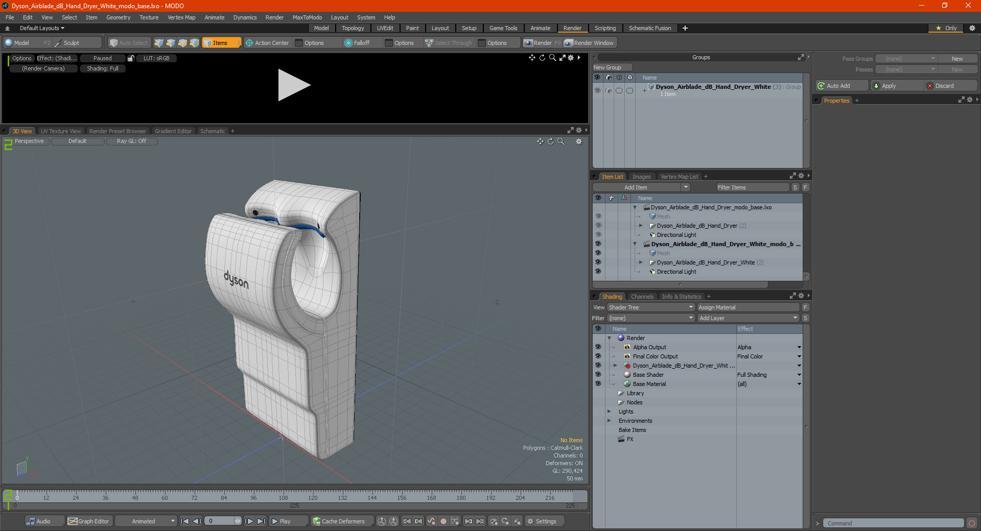This screenshot has width=981, height=531.
Task: Click zoom magnifier in 3D viewport
Action: tap(560, 141)
